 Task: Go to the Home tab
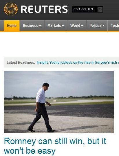[x=12, y=26]
